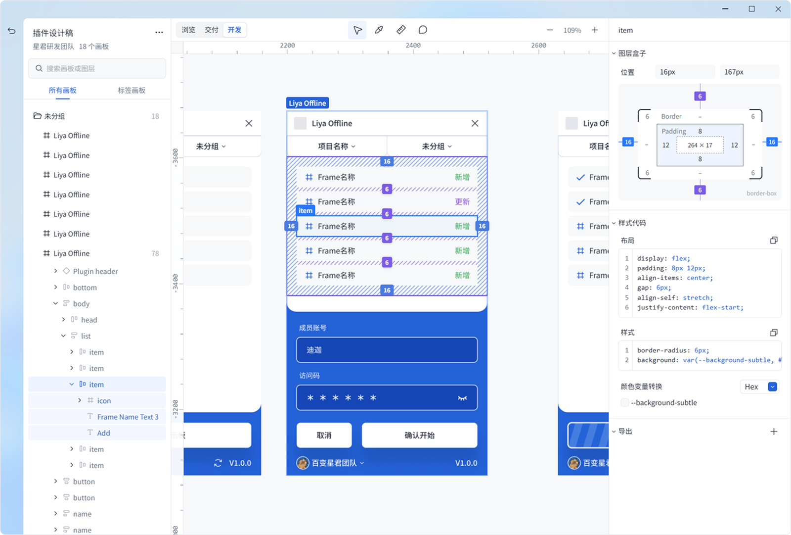Select the eyedropper color picker tool
The width and height of the screenshot is (791, 535).
(379, 30)
